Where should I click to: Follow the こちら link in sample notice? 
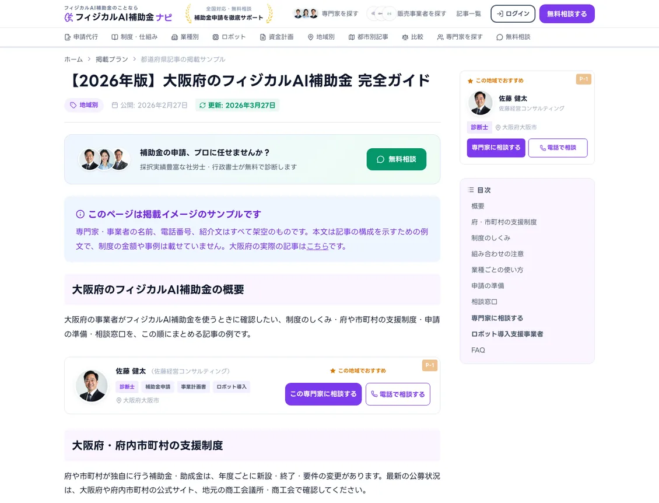coord(317,246)
